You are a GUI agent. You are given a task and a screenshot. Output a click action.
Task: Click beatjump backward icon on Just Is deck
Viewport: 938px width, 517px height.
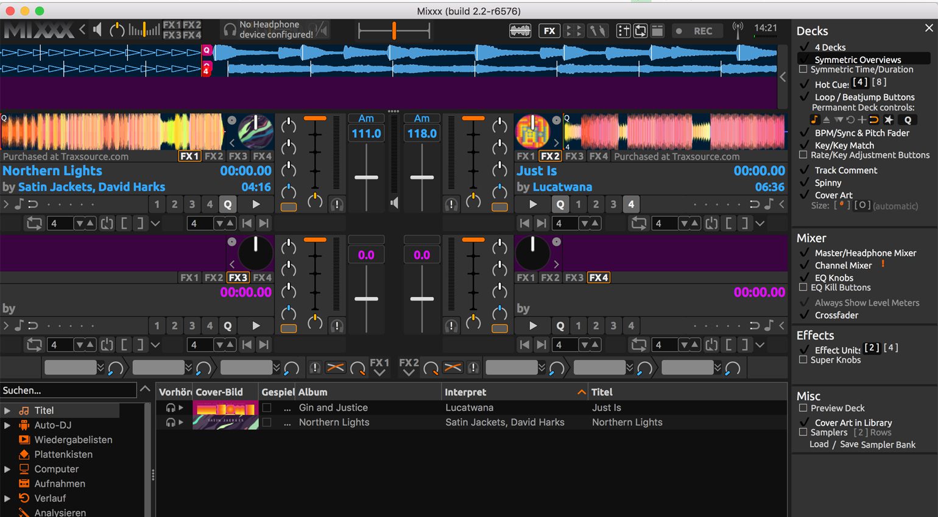(x=524, y=223)
